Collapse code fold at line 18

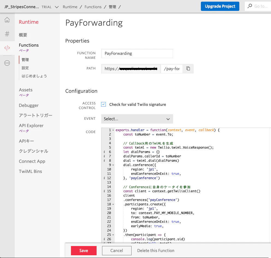(x=113, y=204)
